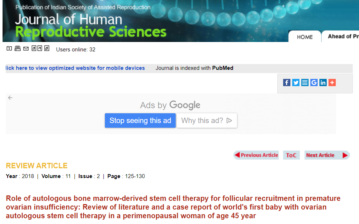Open the Ahead of Print tab
Image resolution: width=359 pixels, height=224 pixels.
pyautogui.click(x=340, y=37)
